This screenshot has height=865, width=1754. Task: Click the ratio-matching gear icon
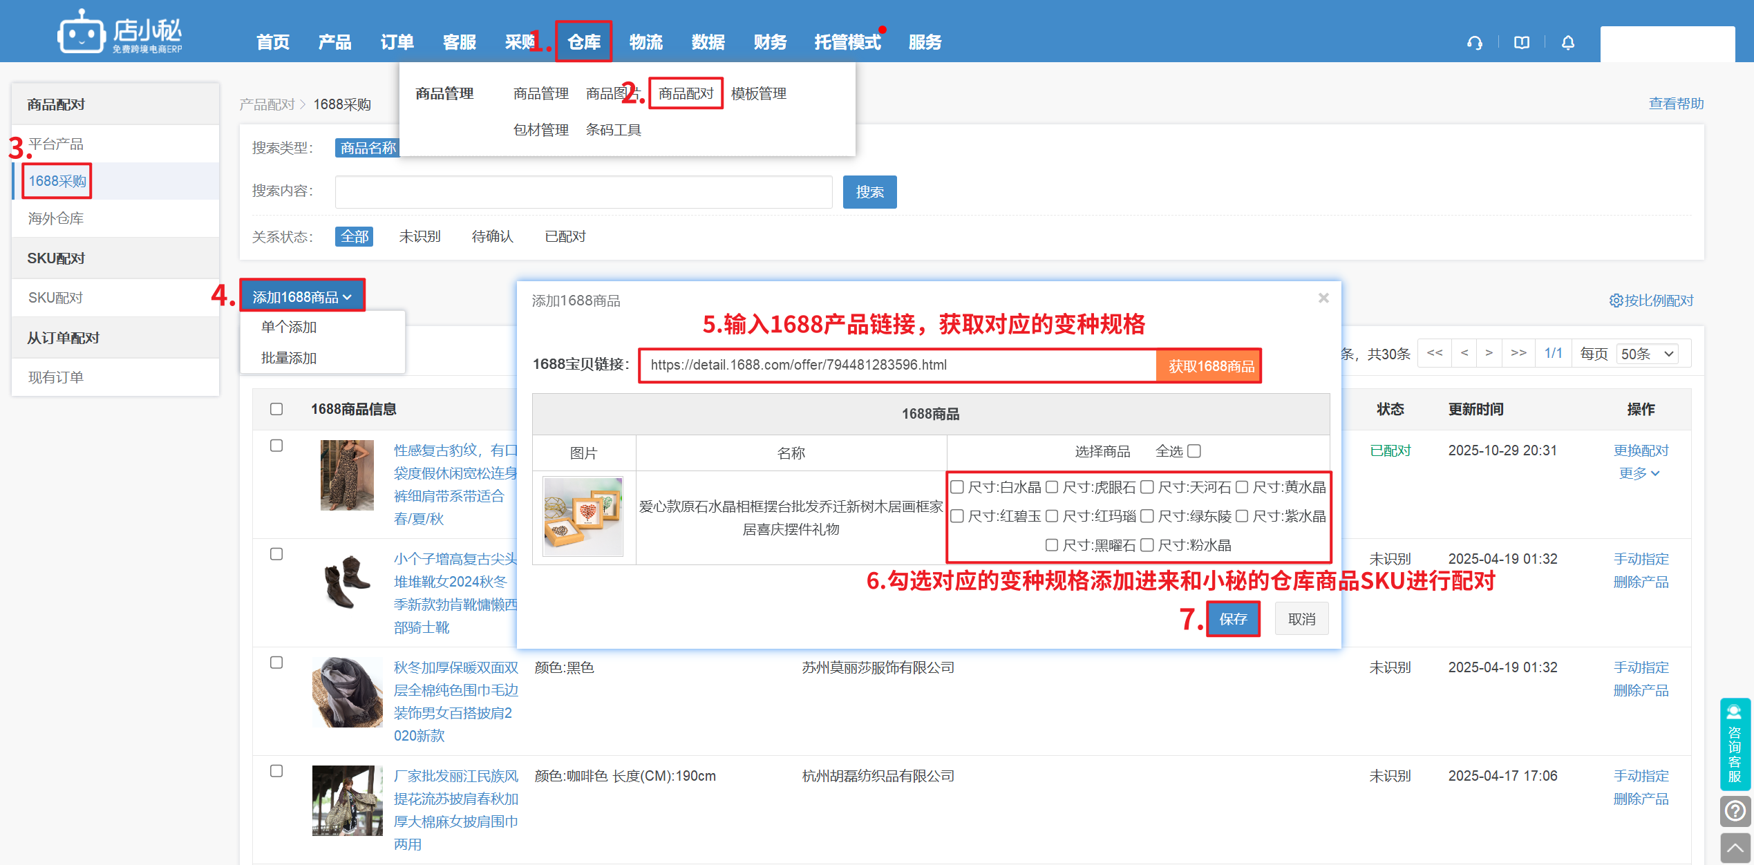(1616, 301)
